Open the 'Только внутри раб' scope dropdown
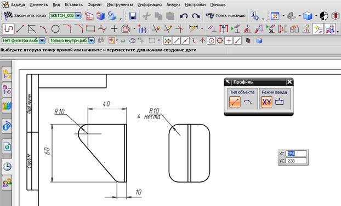 click(x=92, y=40)
